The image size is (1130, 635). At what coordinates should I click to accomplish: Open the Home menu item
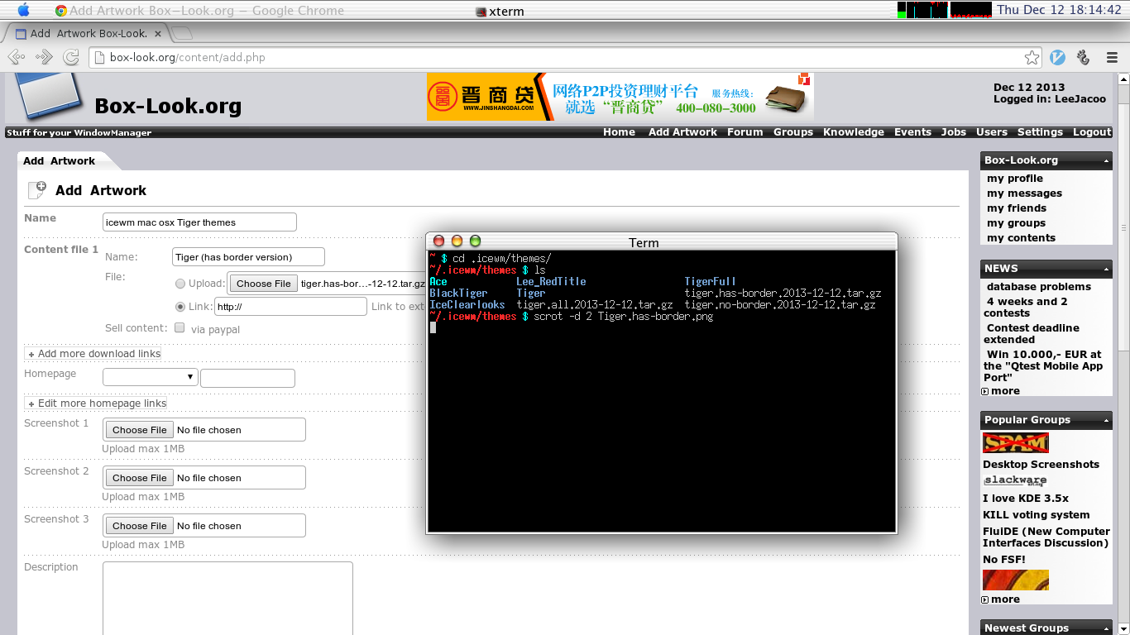click(619, 132)
